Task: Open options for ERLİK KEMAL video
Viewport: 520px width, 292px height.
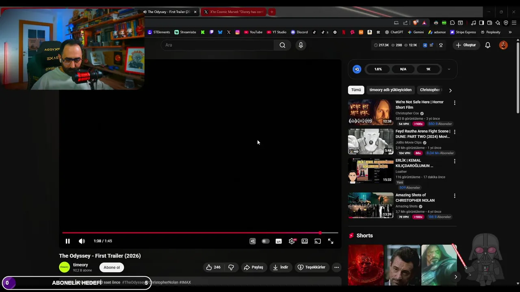Action: (455, 161)
